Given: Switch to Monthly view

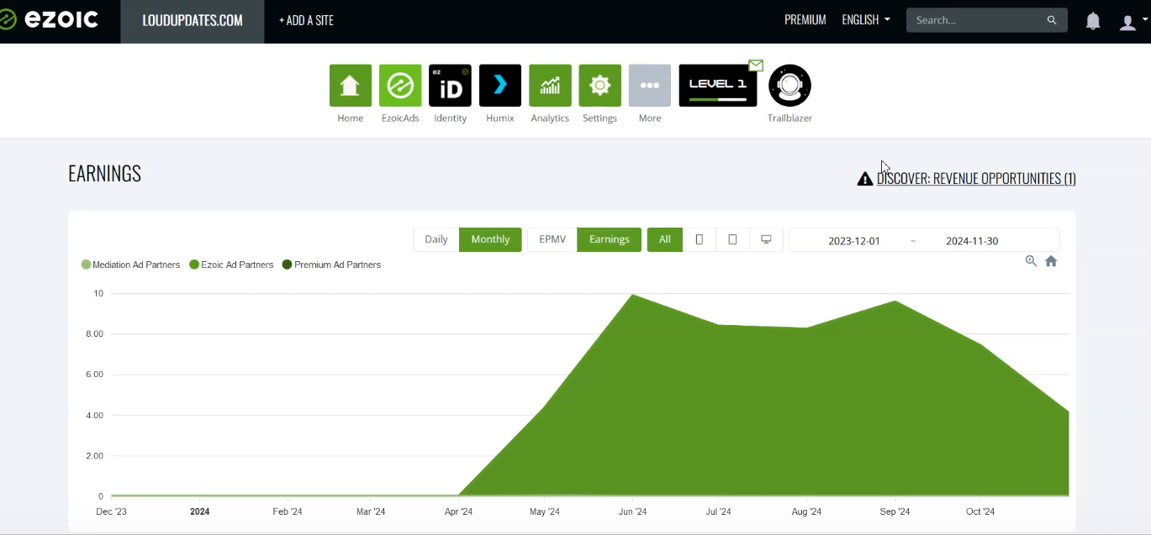Looking at the screenshot, I should (490, 239).
